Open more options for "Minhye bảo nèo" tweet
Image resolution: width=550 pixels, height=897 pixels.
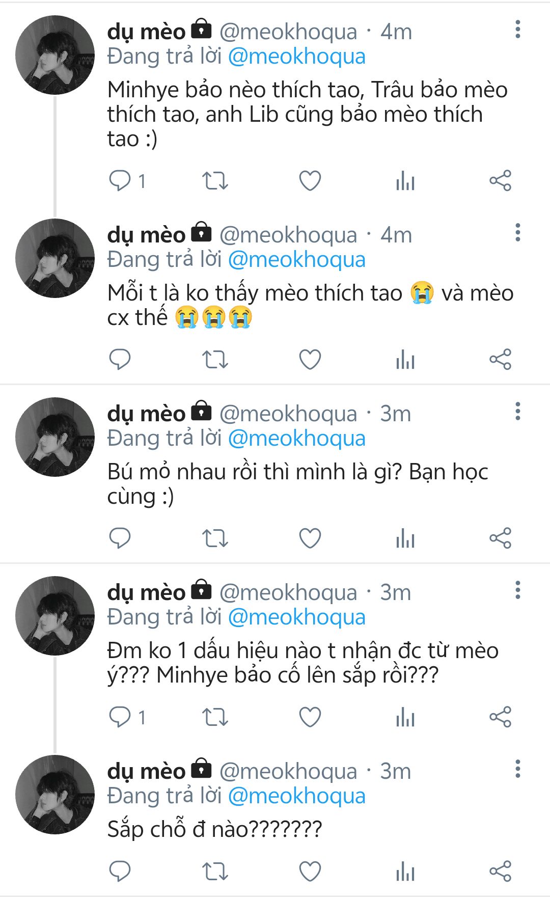(517, 30)
